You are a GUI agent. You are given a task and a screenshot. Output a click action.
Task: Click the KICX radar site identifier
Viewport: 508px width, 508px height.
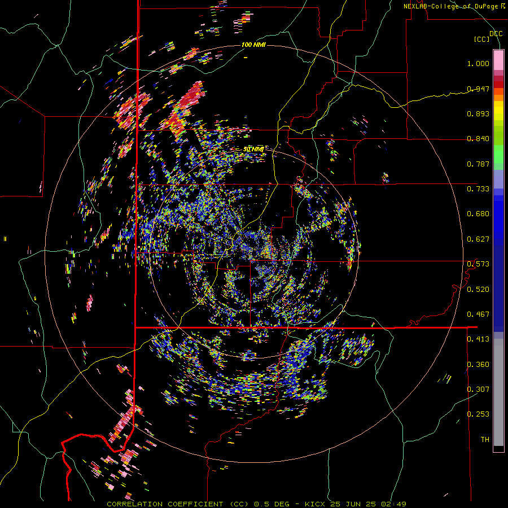click(314, 504)
